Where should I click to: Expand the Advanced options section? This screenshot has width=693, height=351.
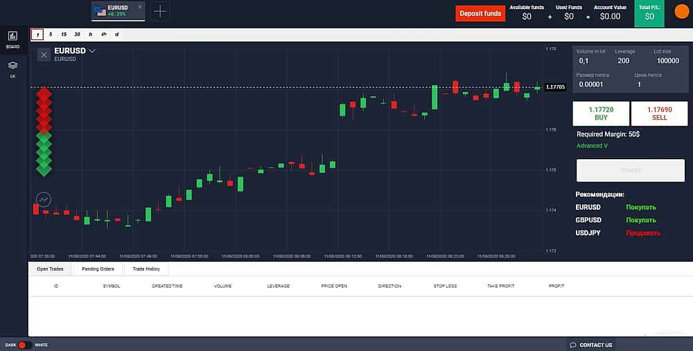(592, 146)
